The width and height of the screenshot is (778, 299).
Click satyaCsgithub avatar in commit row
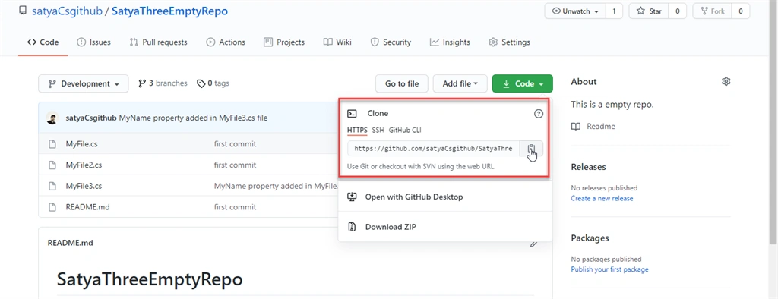coord(52,118)
